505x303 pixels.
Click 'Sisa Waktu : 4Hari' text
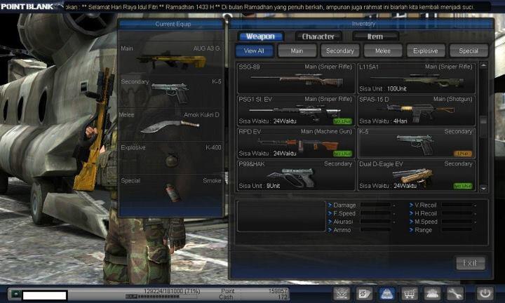tap(383, 121)
